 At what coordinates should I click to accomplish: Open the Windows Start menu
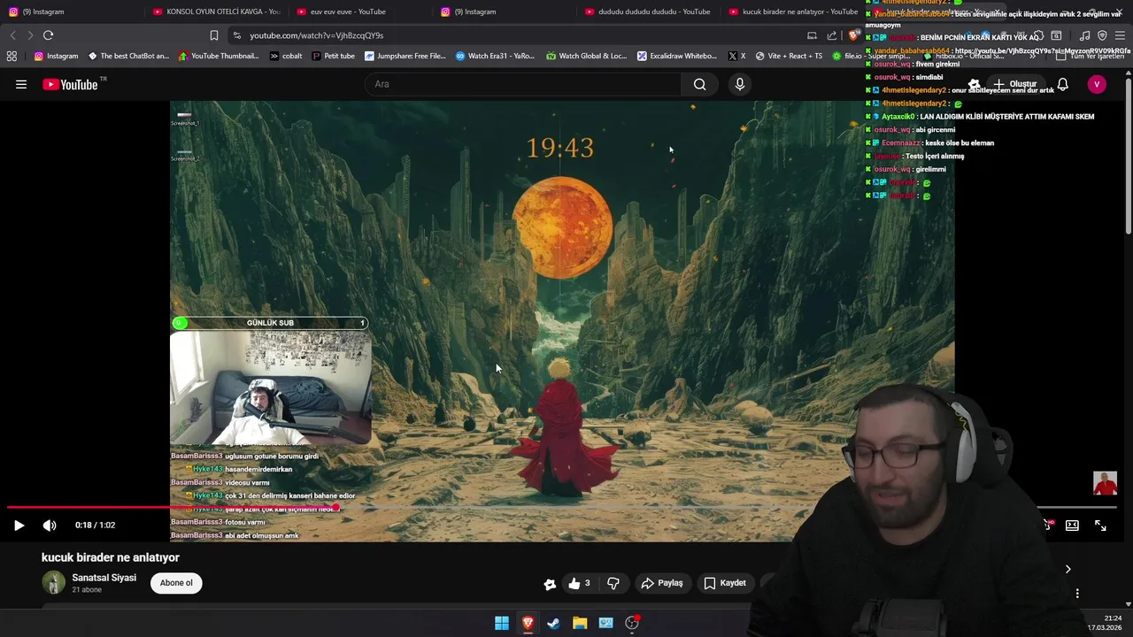tap(502, 623)
